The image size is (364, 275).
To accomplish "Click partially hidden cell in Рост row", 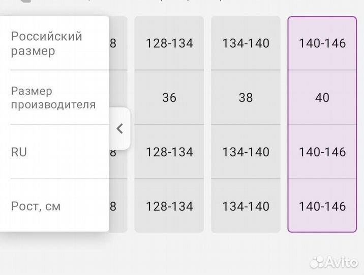I will [x=118, y=206].
